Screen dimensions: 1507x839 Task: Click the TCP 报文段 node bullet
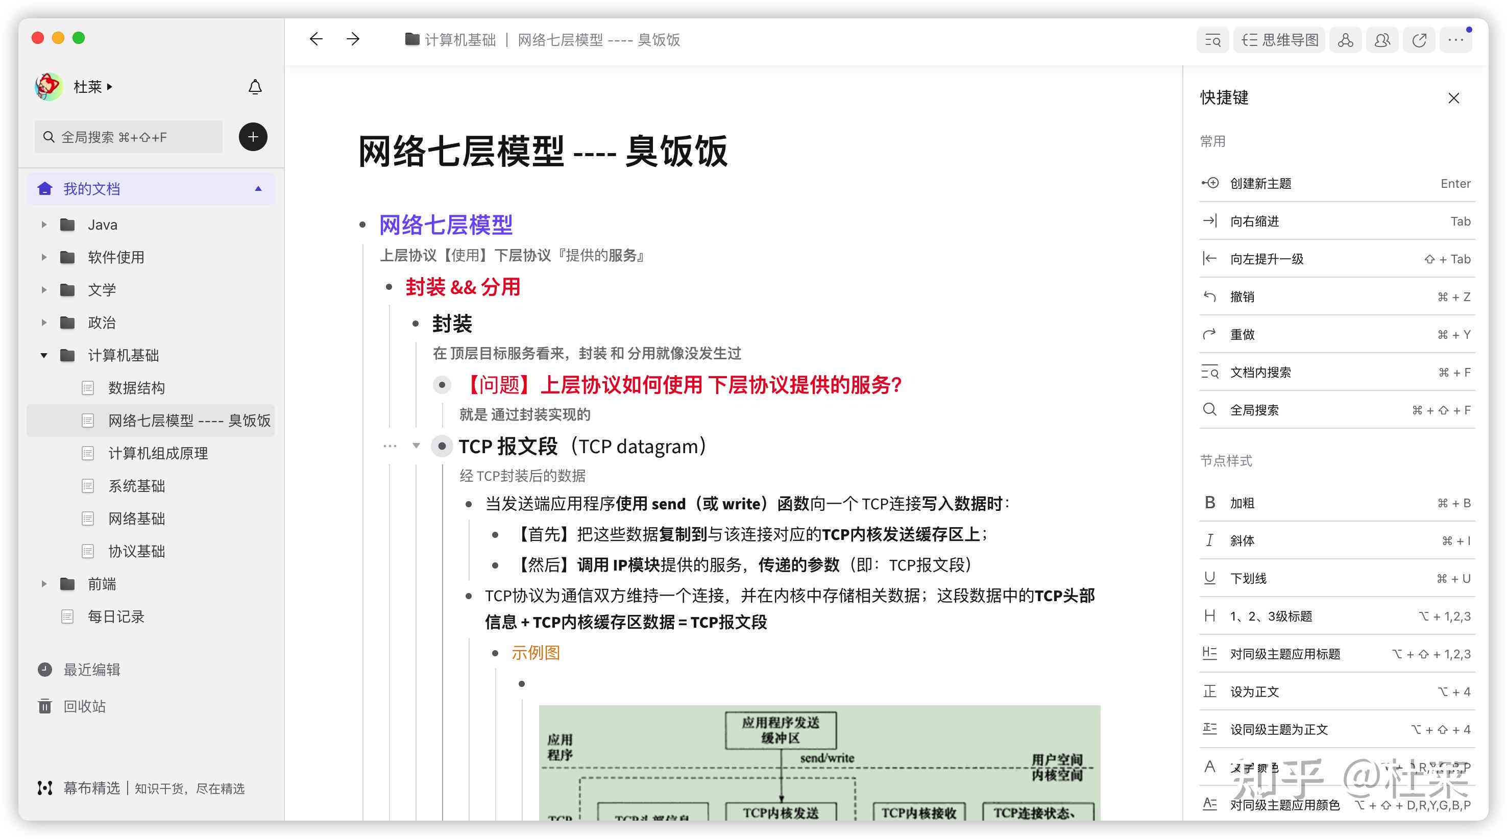click(442, 446)
